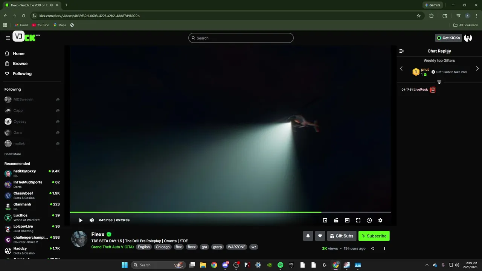Open Spotify from taskbar
The width and height of the screenshot is (482, 271).
tap(280, 265)
